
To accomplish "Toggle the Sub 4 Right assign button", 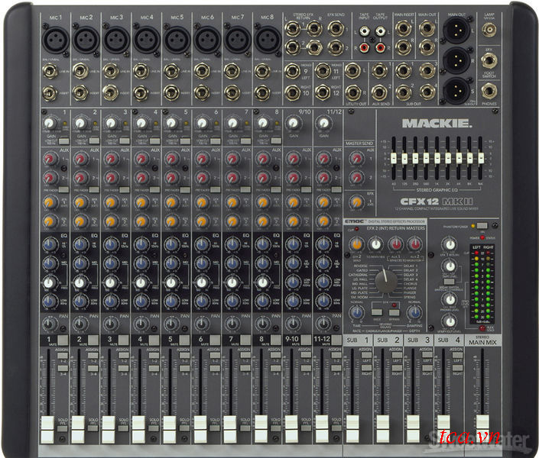I will pos(457,367).
